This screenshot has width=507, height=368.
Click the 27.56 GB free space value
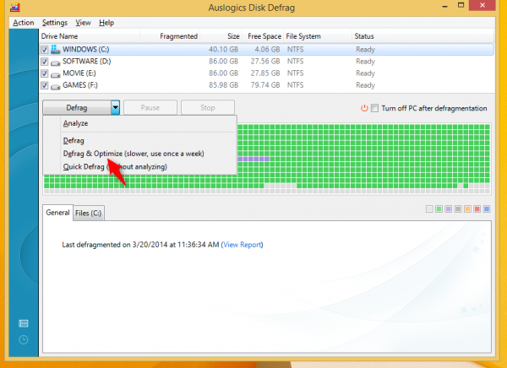(265, 62)
